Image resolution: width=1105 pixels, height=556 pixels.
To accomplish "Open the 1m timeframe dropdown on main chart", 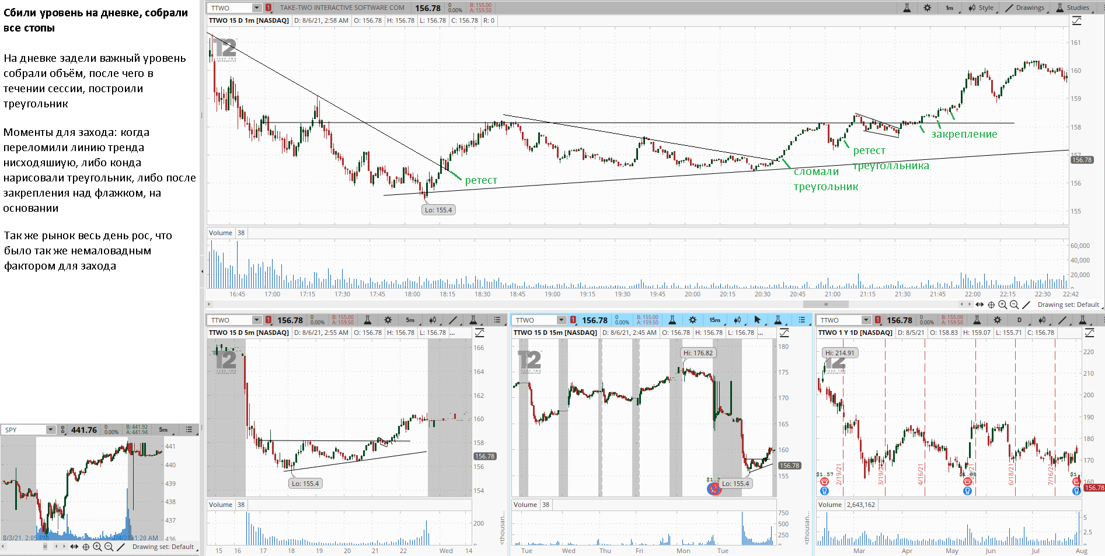I will 950,8.
